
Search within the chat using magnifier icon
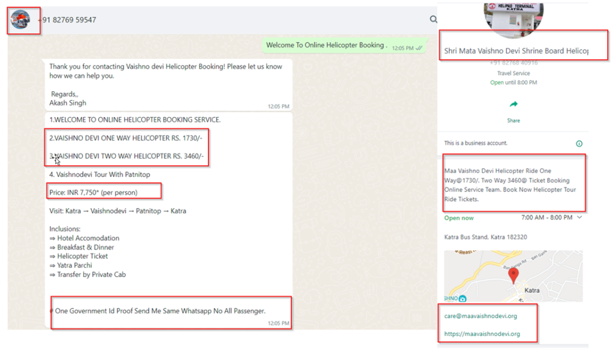[x=433, y=19]
